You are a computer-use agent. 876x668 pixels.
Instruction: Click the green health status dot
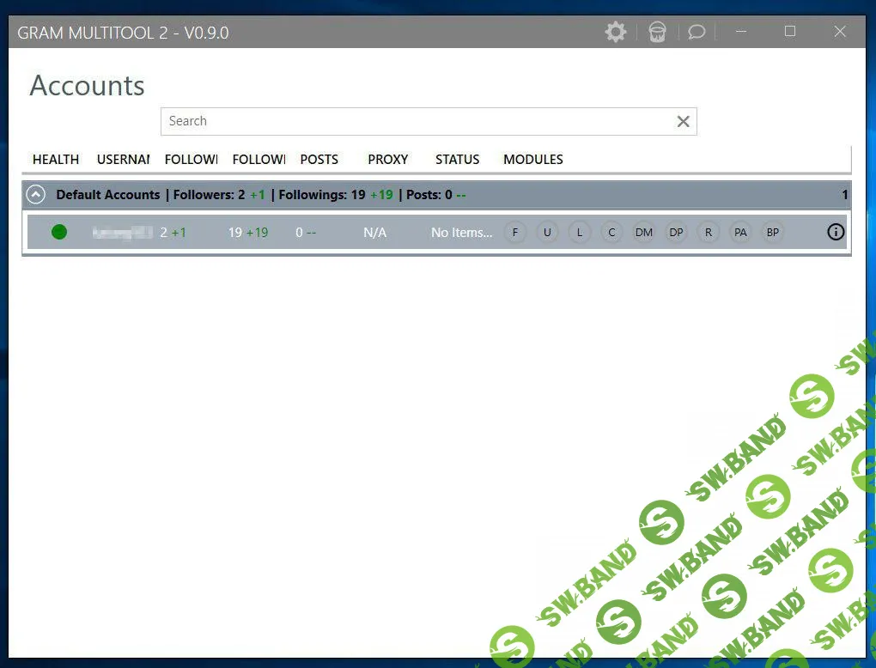pos(59,232)
